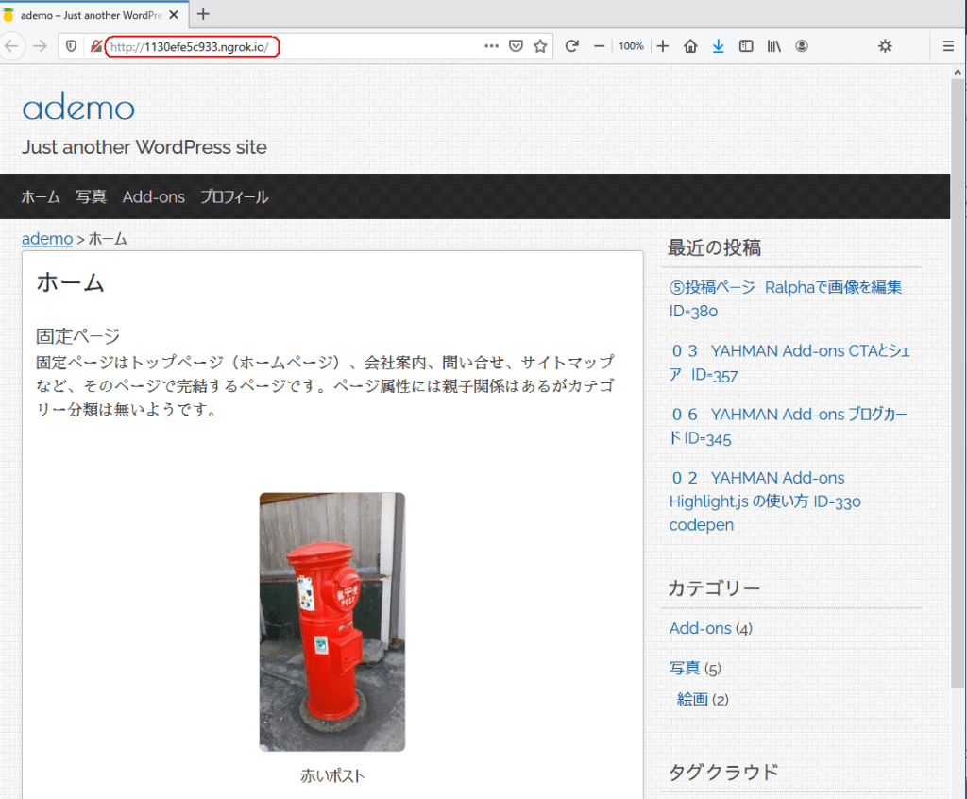
Task: Open the ademo site title link
Action: pyautogui.click(x=78, y=108)
